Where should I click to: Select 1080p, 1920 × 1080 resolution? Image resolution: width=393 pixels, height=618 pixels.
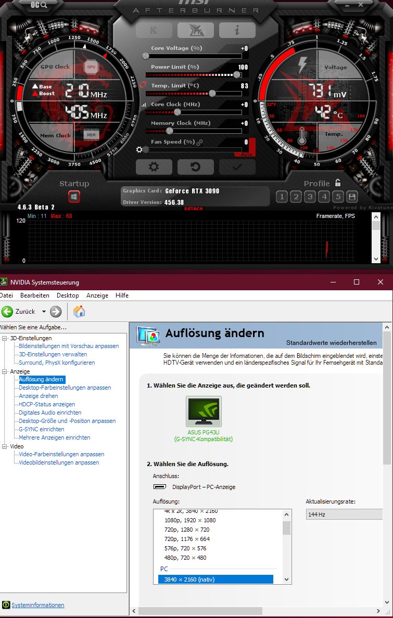click(x=190, y=520)
